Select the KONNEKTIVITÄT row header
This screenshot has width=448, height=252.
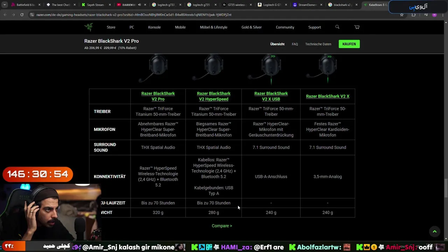click(x=110, y=177)
